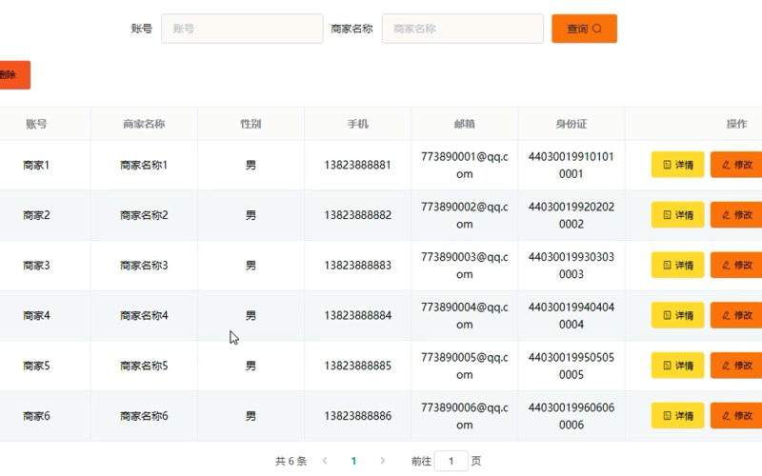
Task: Click the 账号 column header
Action: click(36, 124)
